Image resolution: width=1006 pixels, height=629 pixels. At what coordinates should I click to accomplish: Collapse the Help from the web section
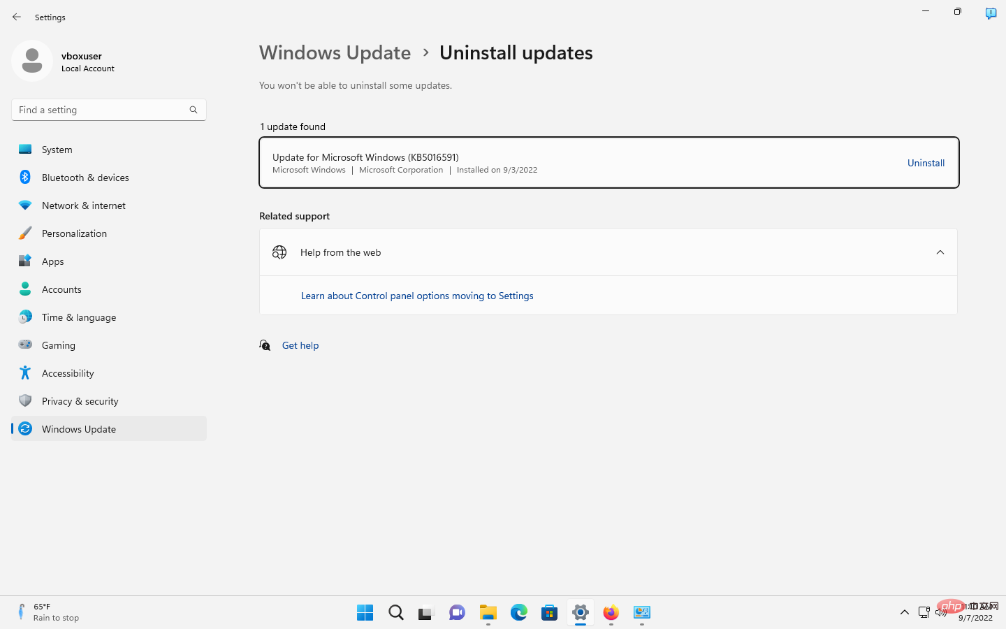(940, 252)
